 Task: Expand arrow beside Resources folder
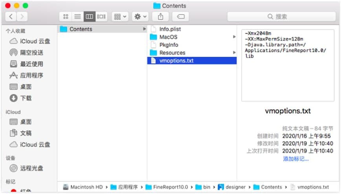(x=234, y=53)
